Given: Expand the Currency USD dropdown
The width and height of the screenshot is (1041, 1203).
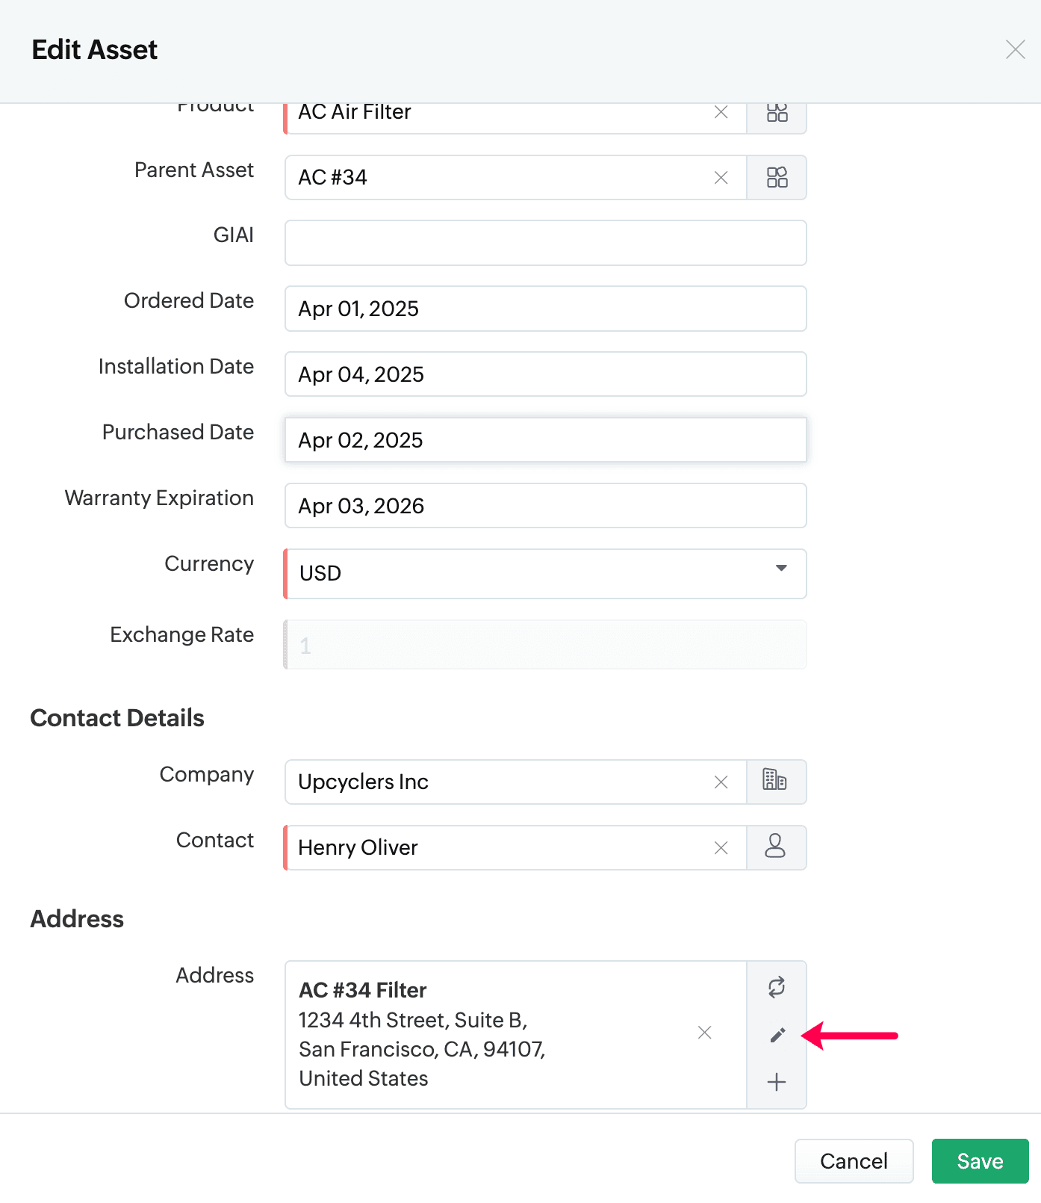Looking at the screenshot, I should [546, 574].
